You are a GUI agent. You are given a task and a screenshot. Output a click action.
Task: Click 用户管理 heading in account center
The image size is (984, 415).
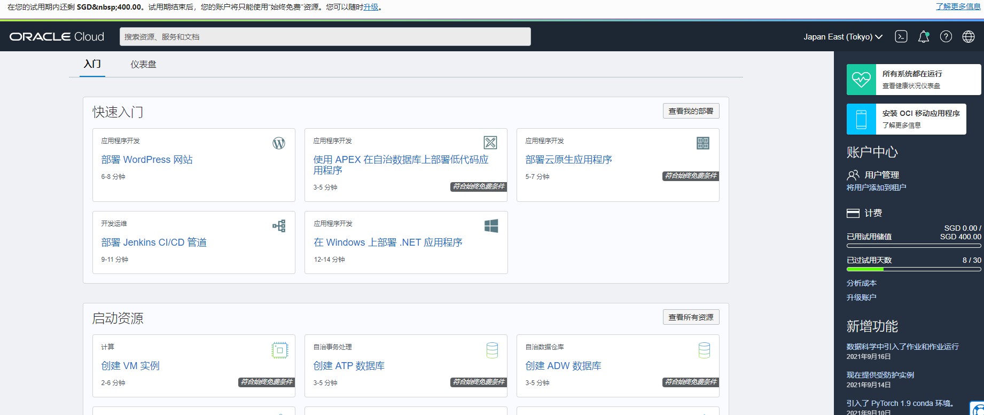coord(882,175)
